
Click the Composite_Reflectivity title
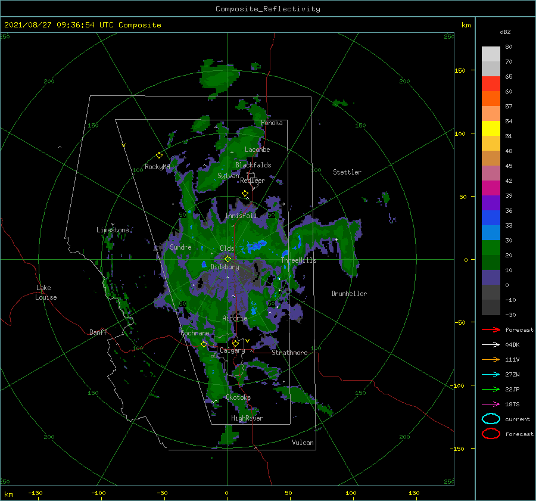pos(267,9)
